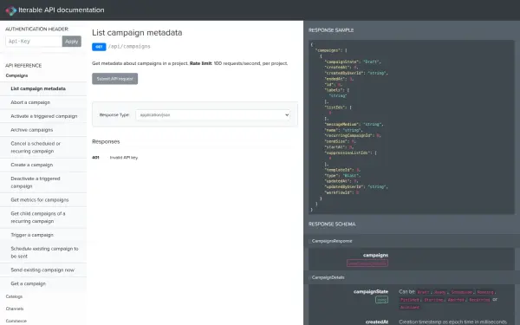Expand the Catalogs section
Image resolution: width=520 pixels, height=325 pixels.
pyautogui.click(x=14, y=296)
